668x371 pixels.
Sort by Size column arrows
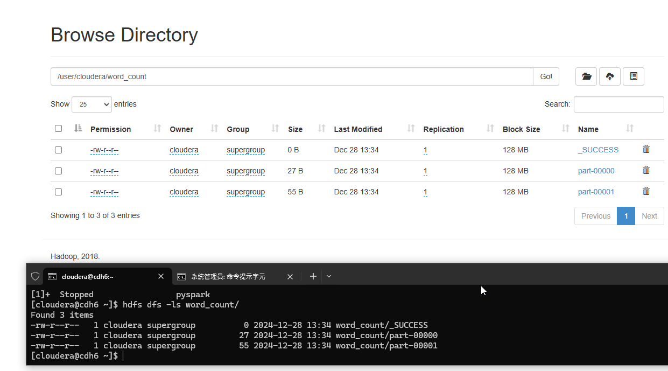coord(322,128)
